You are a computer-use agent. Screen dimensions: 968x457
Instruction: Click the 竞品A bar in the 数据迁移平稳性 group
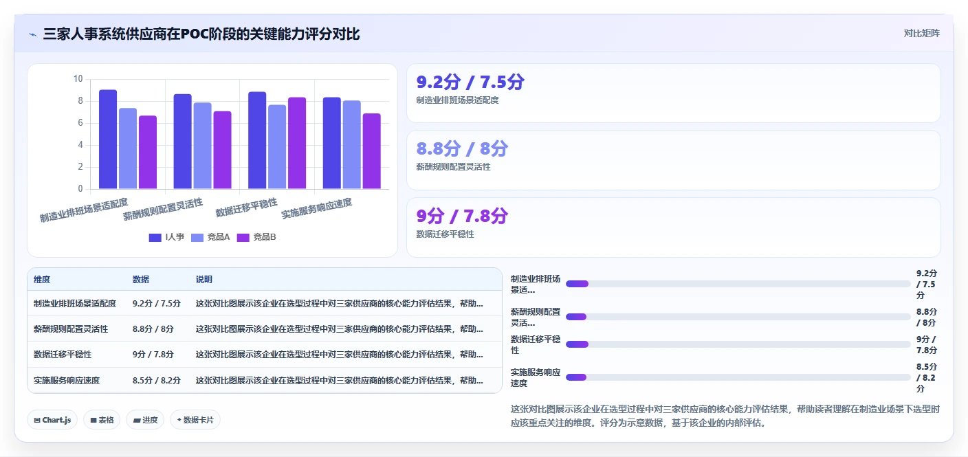point(277,147)
